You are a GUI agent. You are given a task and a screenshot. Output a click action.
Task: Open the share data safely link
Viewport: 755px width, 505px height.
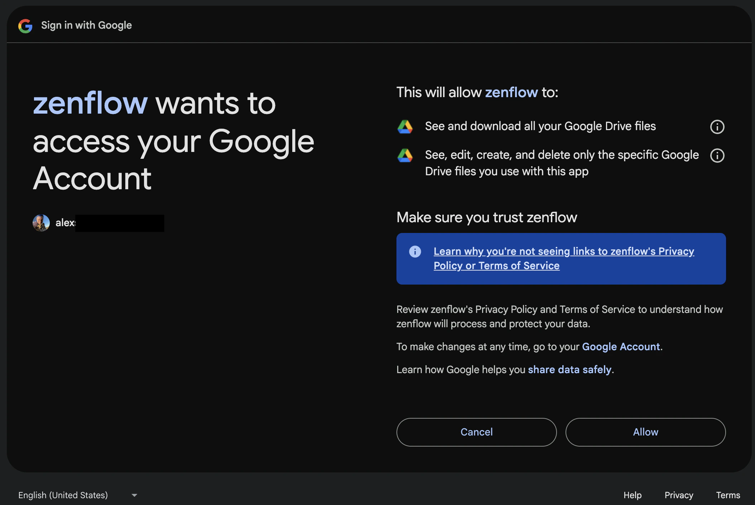[x=570, y=370]
